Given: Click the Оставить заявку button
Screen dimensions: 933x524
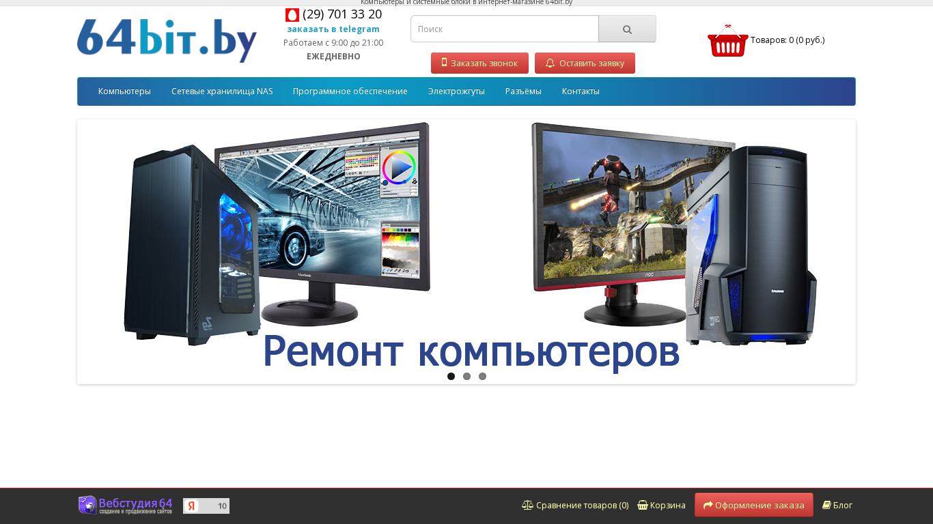Looking at the screenshot, I should coord(585,63).
